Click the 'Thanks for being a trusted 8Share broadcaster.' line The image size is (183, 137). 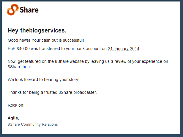[x=52, y=92]
